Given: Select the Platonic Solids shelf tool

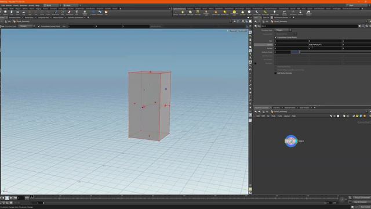Looking at the screenshot, I should (x=85, y=13).
